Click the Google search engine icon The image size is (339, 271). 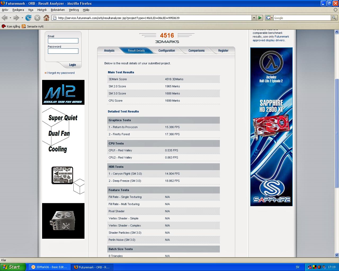268,18
